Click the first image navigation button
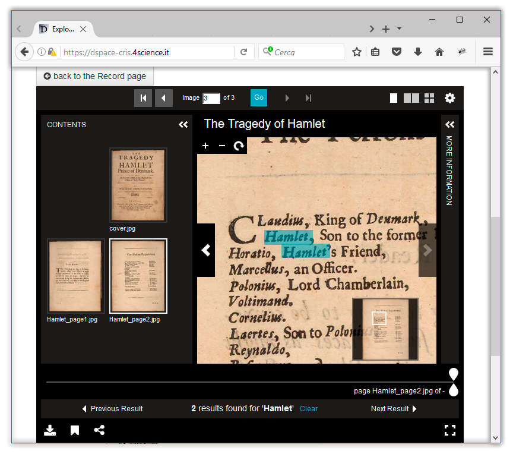Image resolution: width=513 pixels, height=454 pixels. coord(143,98)
